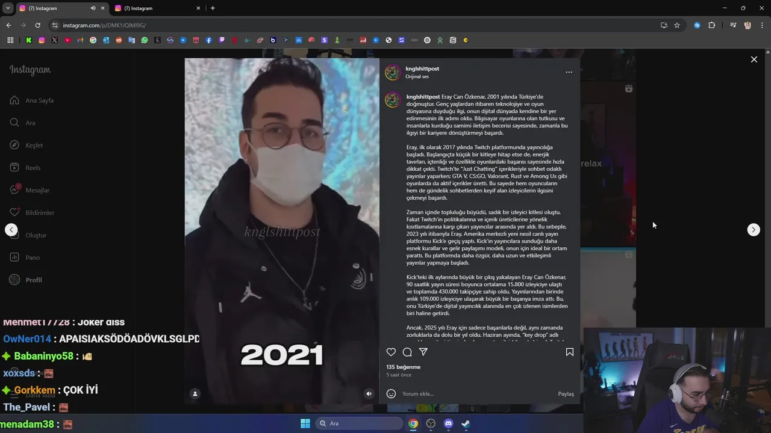Open Pano dashboard in sidebar

point(25,257)
